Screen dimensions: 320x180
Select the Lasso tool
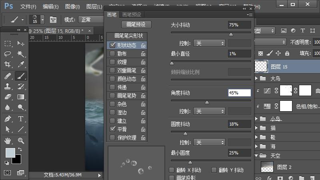[8, 54]
